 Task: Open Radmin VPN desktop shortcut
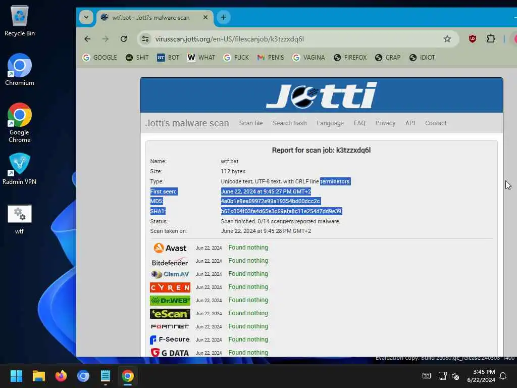(x=20, y=169)
